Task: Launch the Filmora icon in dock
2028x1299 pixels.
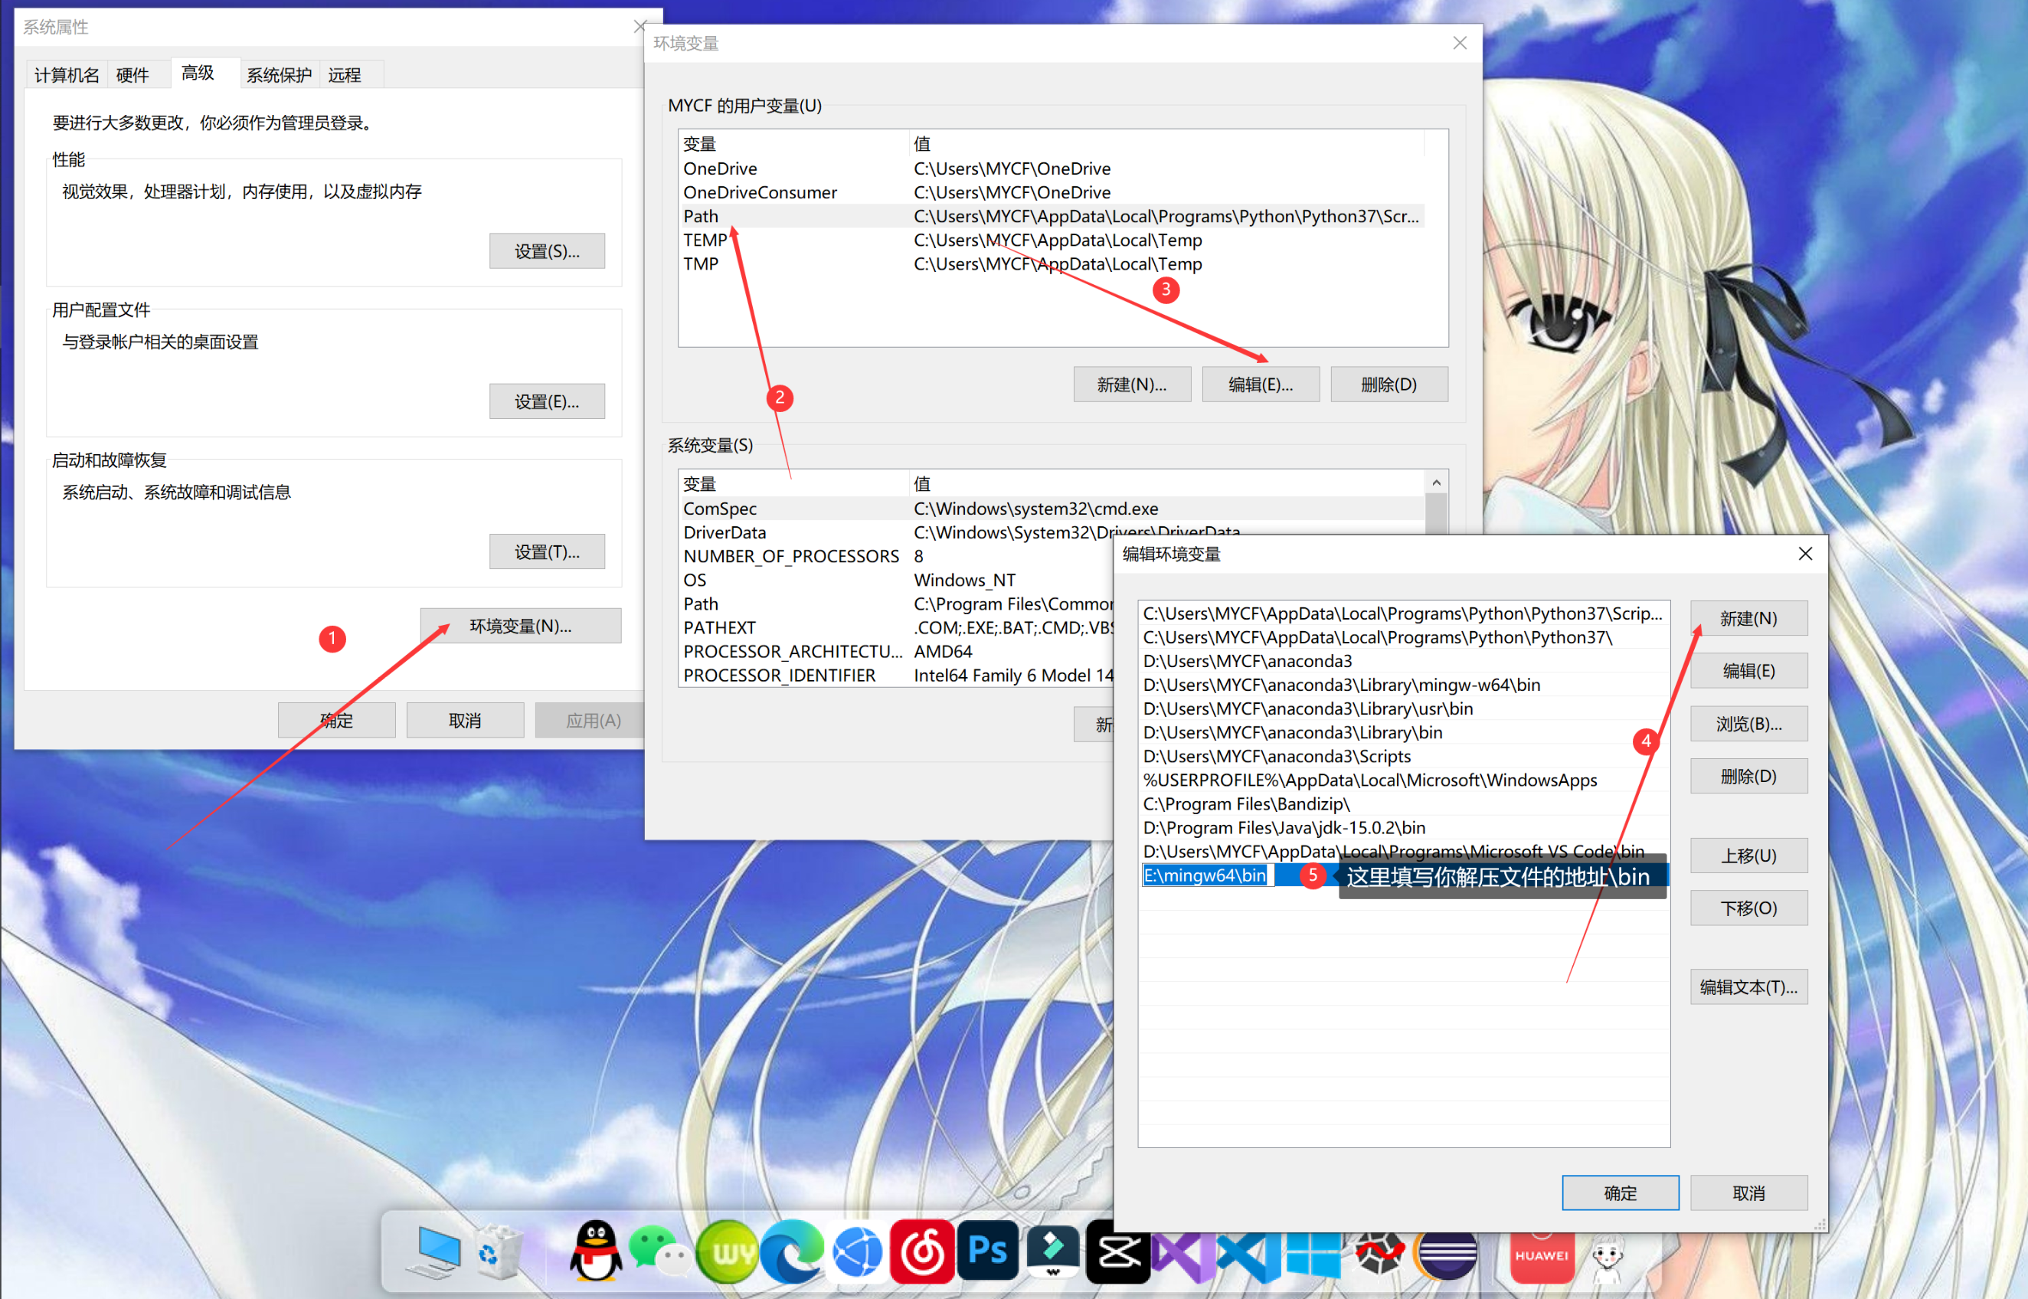Action: (x=1052, y=1251)
